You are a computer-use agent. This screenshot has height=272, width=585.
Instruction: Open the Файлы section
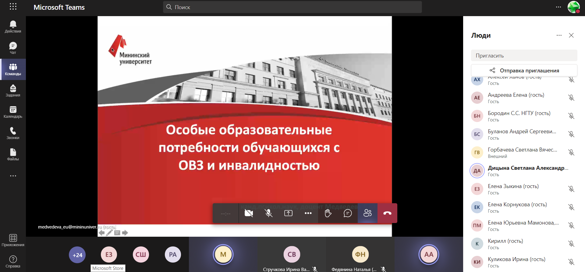coord(13,155)
